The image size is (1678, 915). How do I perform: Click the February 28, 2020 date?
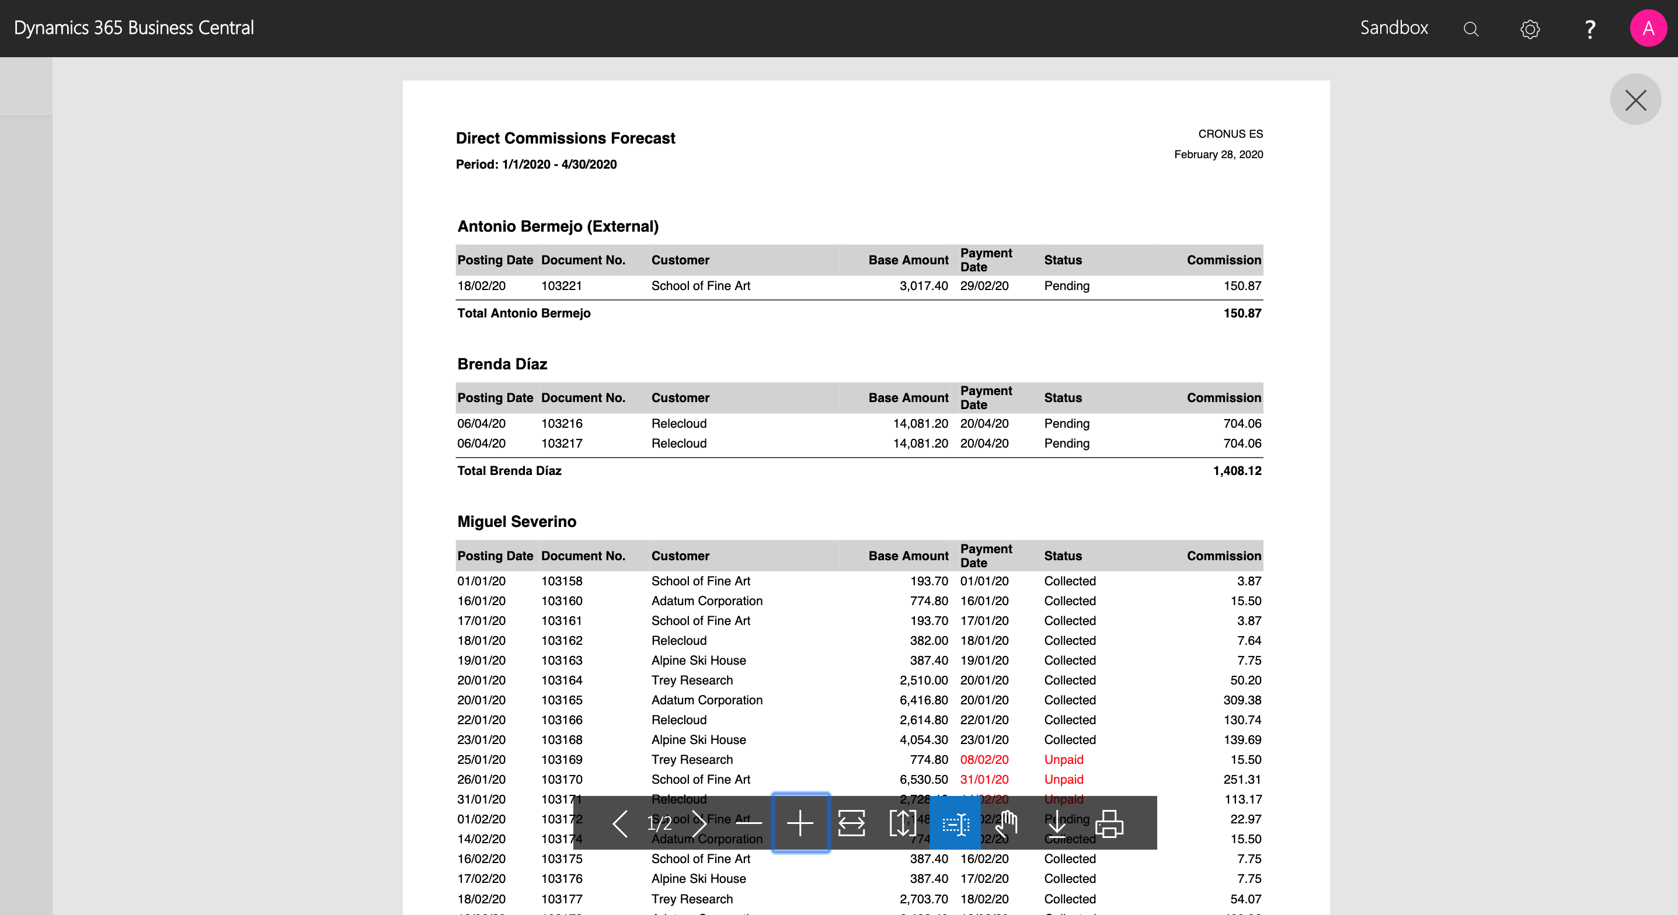(1218, 154)
